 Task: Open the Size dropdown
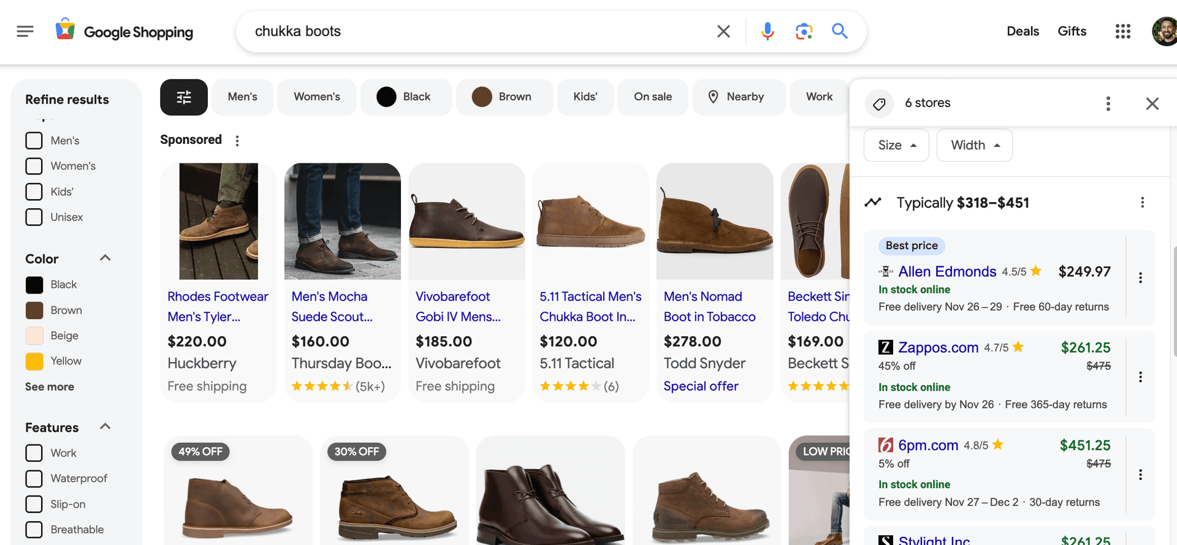[x=896, y=145]
